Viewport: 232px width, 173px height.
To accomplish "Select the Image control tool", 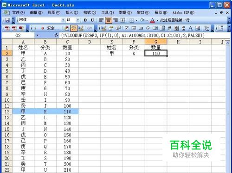I will click(x=198, y=28).
